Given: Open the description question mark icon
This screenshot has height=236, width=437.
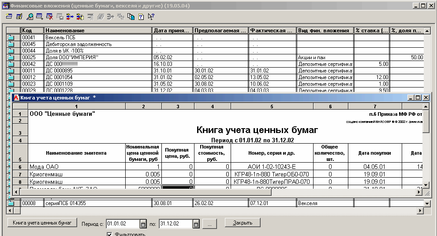Looking at the screenshot, I should pos(141,17).
